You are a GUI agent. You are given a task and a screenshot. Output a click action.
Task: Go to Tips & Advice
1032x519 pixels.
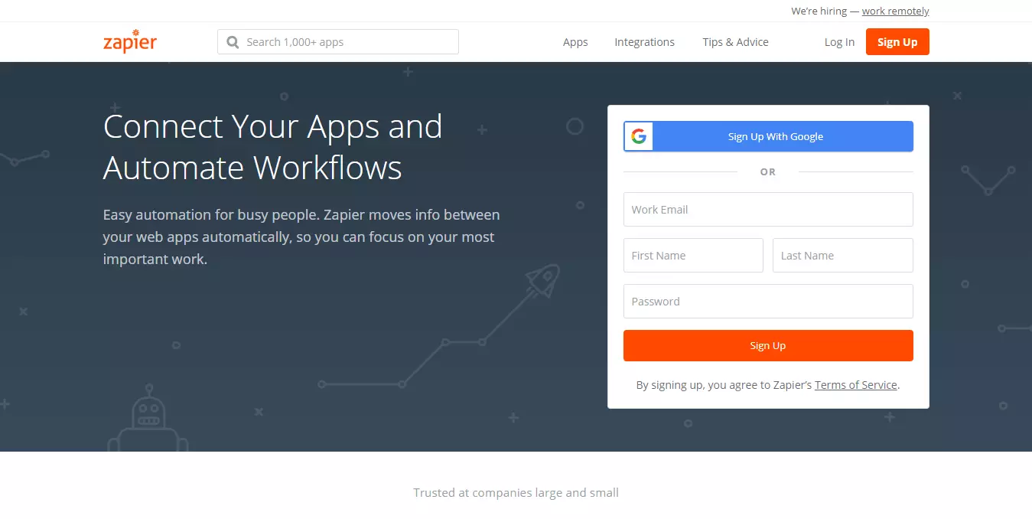coord(735,42)
